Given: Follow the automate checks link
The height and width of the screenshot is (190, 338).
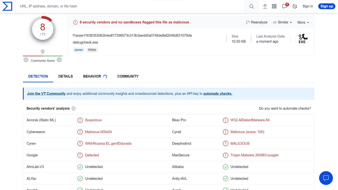Looking at the screenshot, I should pos(218,93).
